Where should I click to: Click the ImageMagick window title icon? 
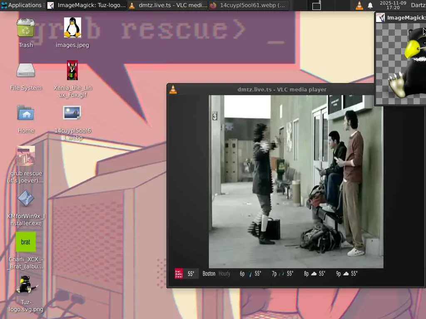tap(380, 17)
